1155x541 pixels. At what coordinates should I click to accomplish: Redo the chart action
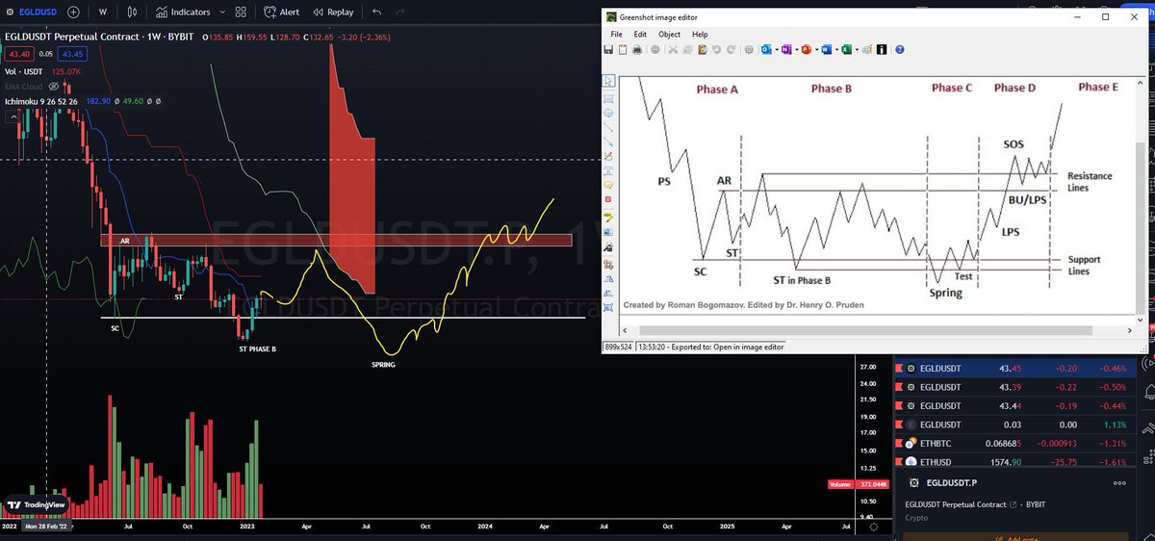coord(399,13)
